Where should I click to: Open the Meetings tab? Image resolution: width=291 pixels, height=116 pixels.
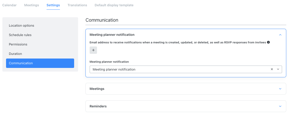pyautogui.click(x=32, y=5)
